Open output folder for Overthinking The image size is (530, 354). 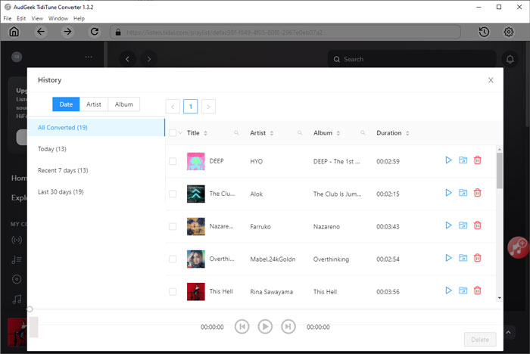(463, 258)
